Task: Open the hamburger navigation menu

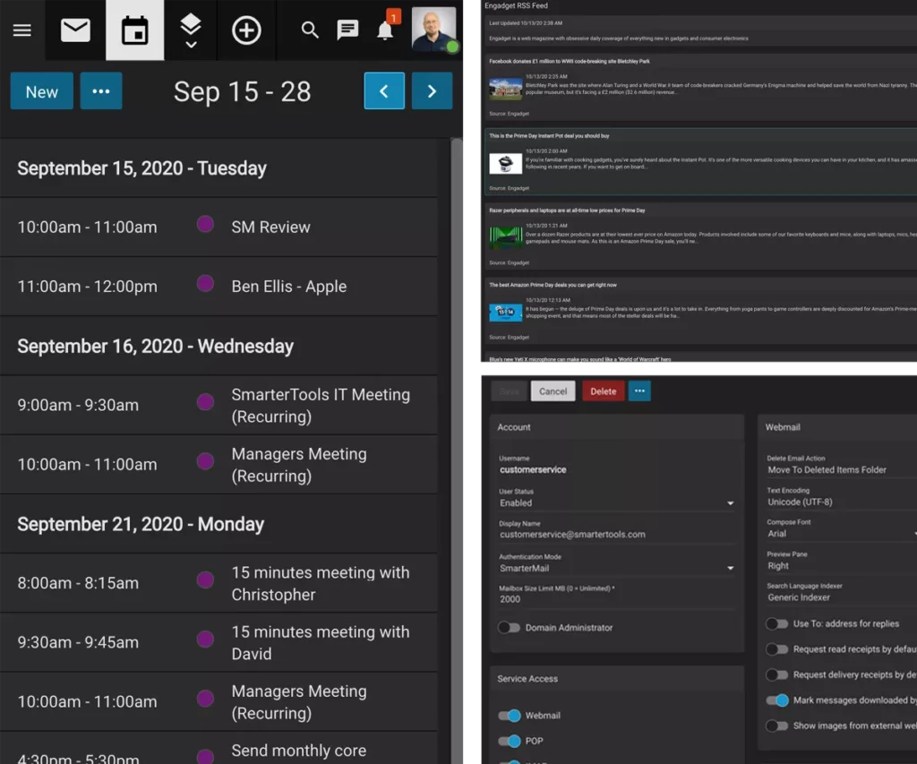Action: [x=22, y=30]
